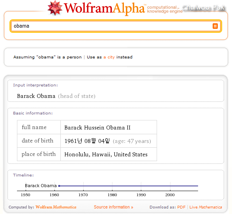Select "Barack Obama" input interpretation text
The width and height of the screenshot is (232, 214).
pyautogui.click(x=36, y=96)
